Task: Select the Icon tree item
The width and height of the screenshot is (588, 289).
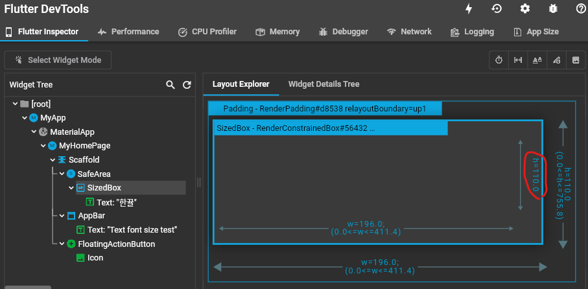Action: 95,258
